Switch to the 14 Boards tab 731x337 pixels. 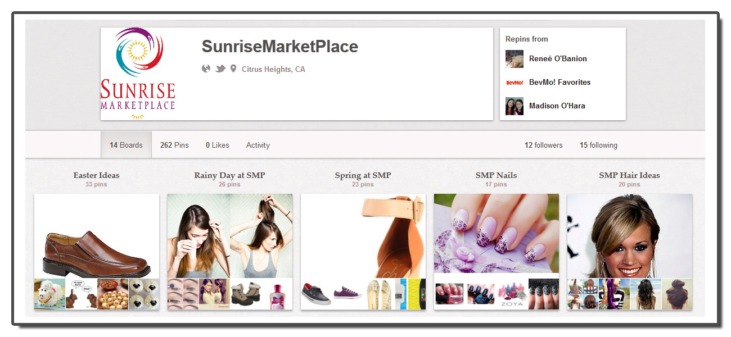126,145
